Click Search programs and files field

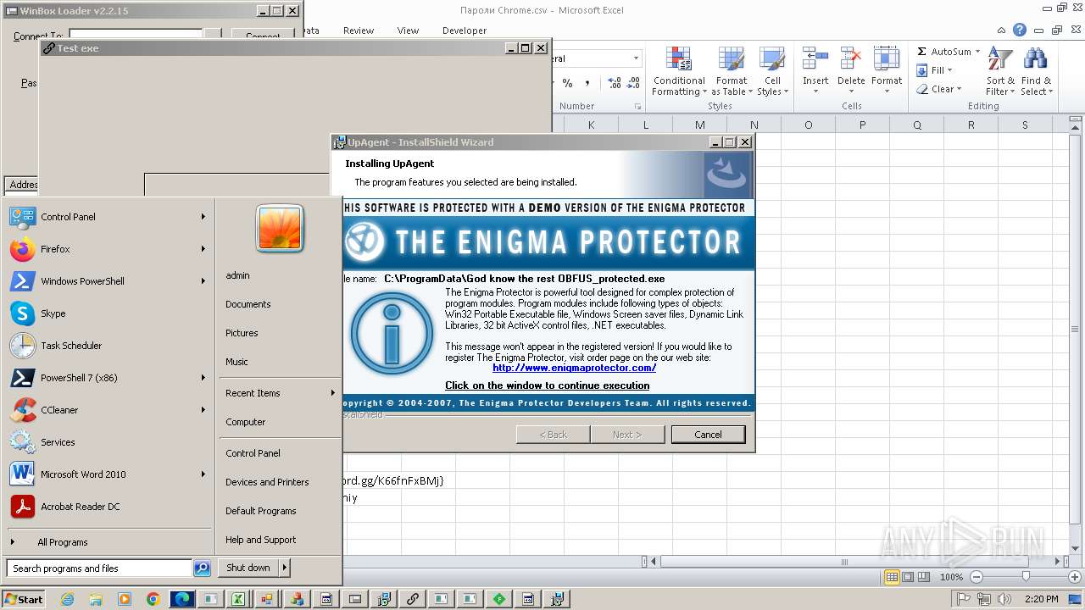99,568
